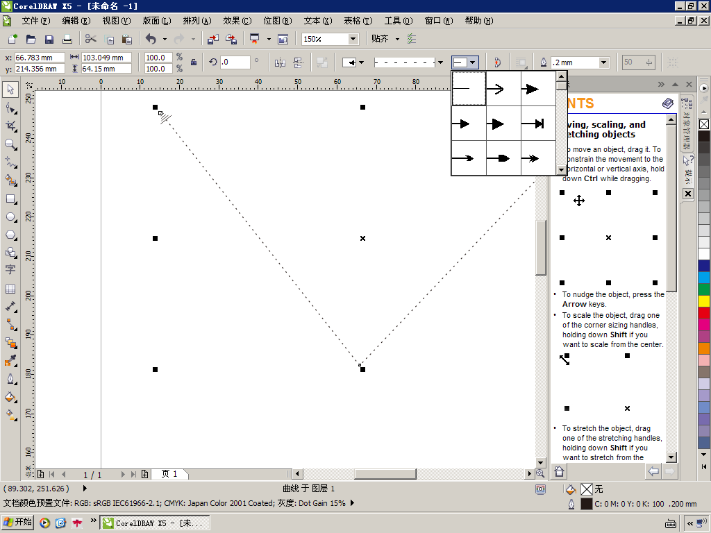Select the Text tool
711x533 pixels.
(x=10, y=270)
